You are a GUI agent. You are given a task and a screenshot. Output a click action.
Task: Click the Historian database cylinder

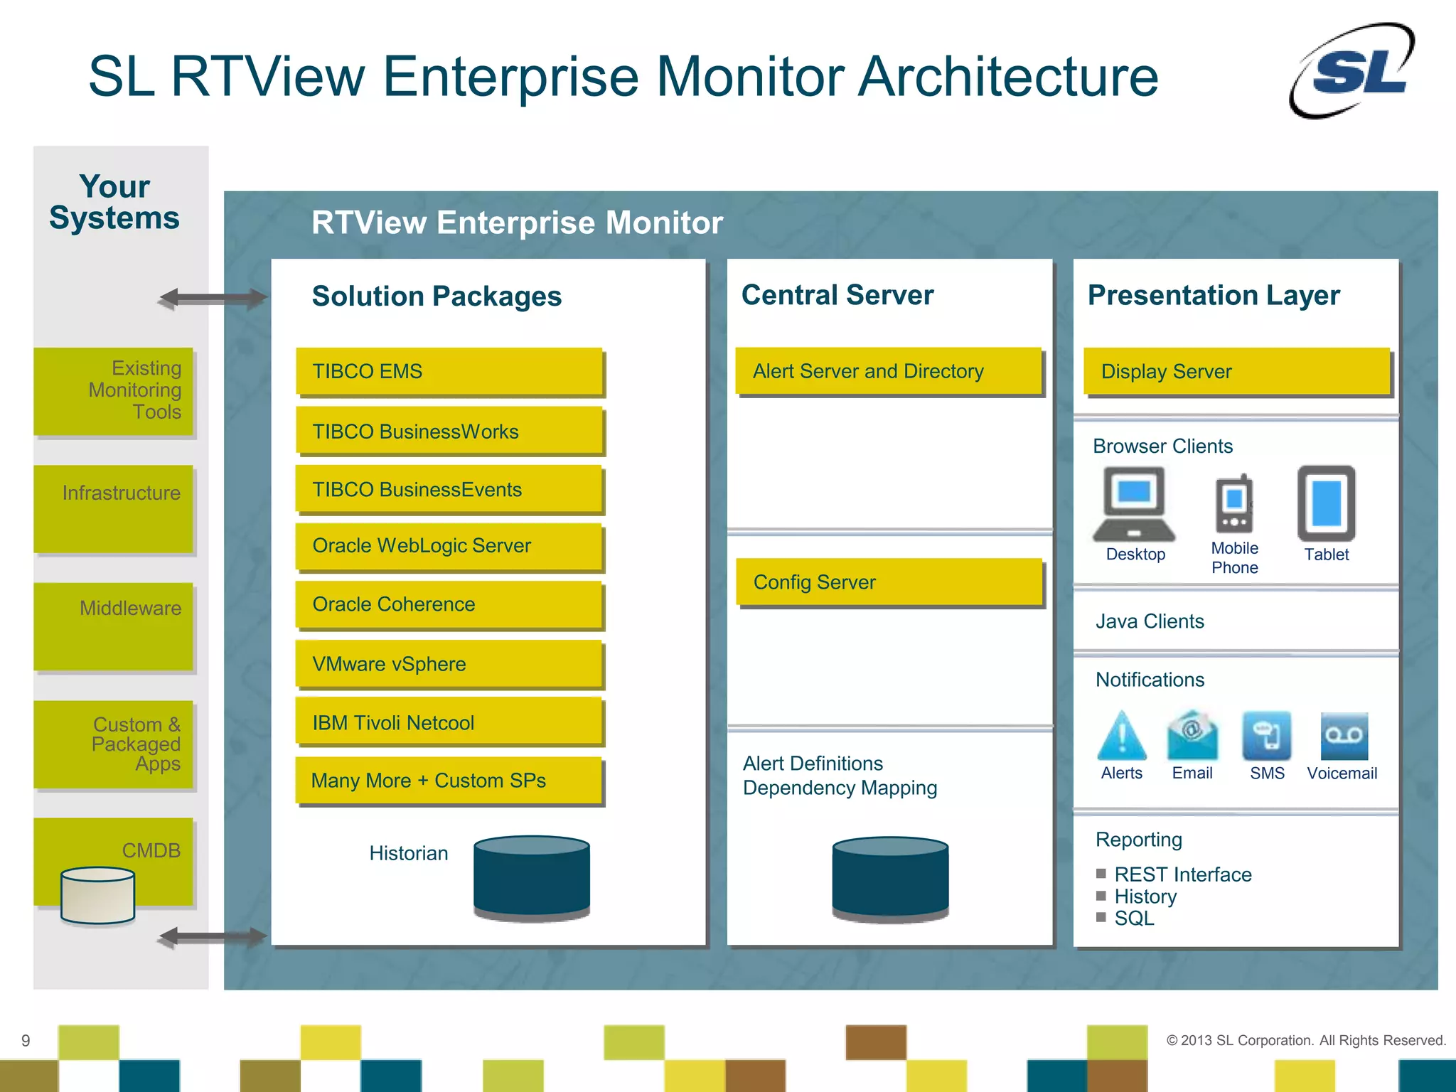(532, 877)
